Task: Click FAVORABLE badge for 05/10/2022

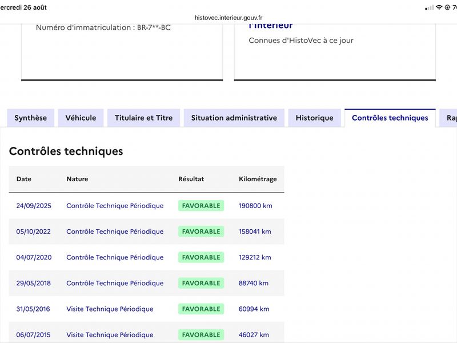Action: pos(201,232)
